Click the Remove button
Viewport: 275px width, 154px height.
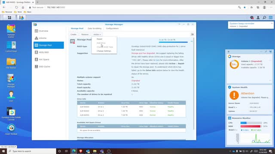click(85, 34)
